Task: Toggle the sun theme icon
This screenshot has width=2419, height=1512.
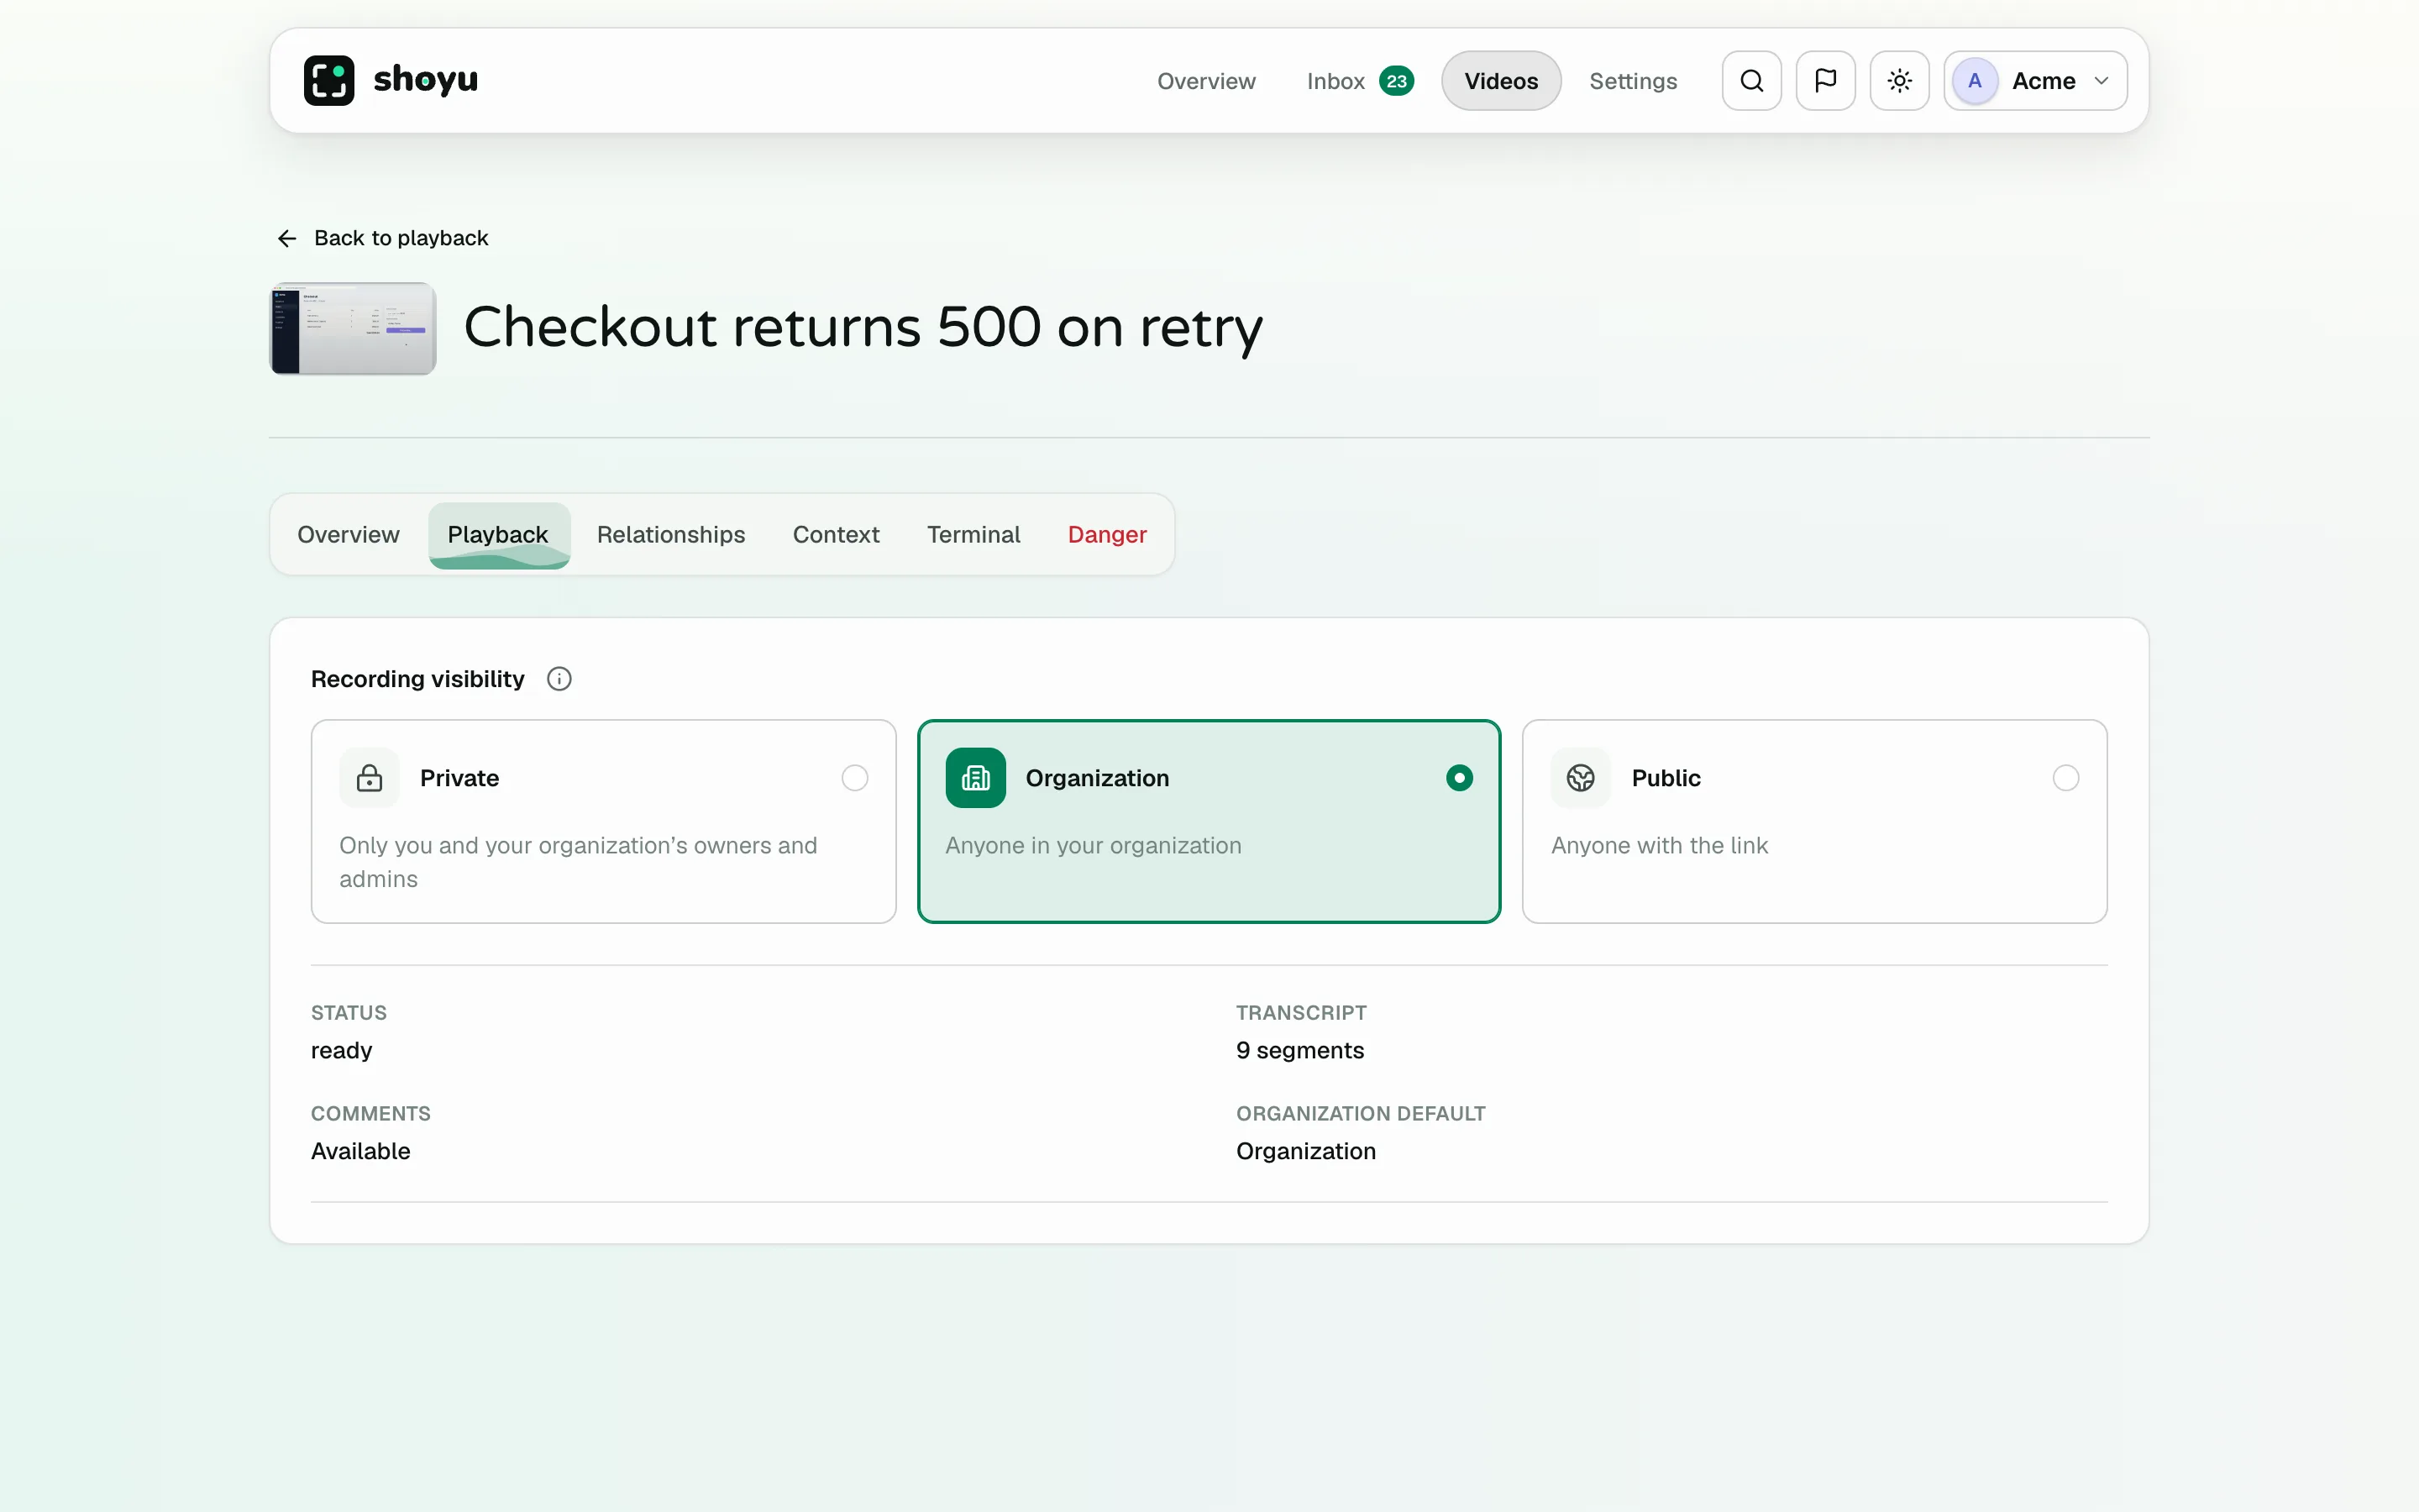Action: [x=1899, y=80]
